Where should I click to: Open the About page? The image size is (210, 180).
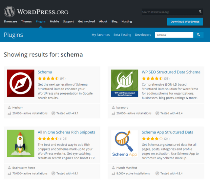click(103, 21)
